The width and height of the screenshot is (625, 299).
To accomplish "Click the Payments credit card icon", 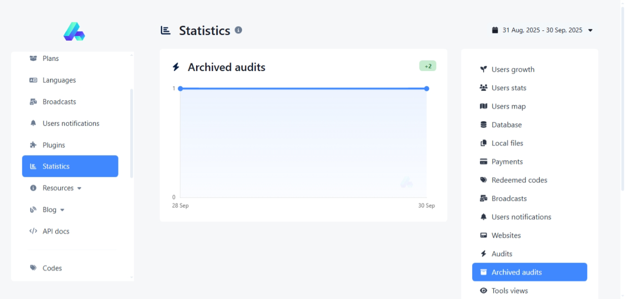I will pyautogui.click(x=483, y=162).
